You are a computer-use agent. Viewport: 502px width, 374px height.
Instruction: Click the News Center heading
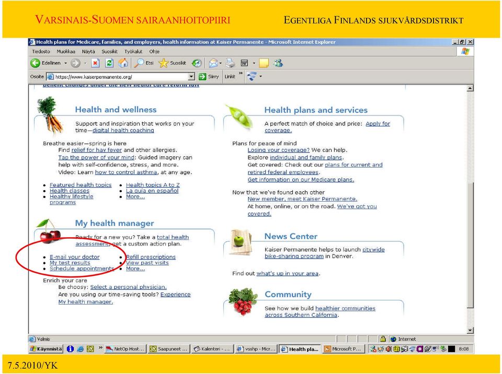click(291, 236)
